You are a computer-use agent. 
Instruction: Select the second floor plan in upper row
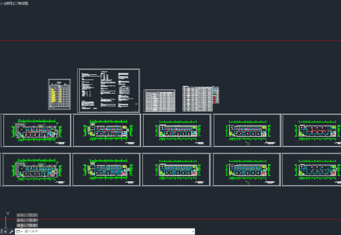pos(107,130)
